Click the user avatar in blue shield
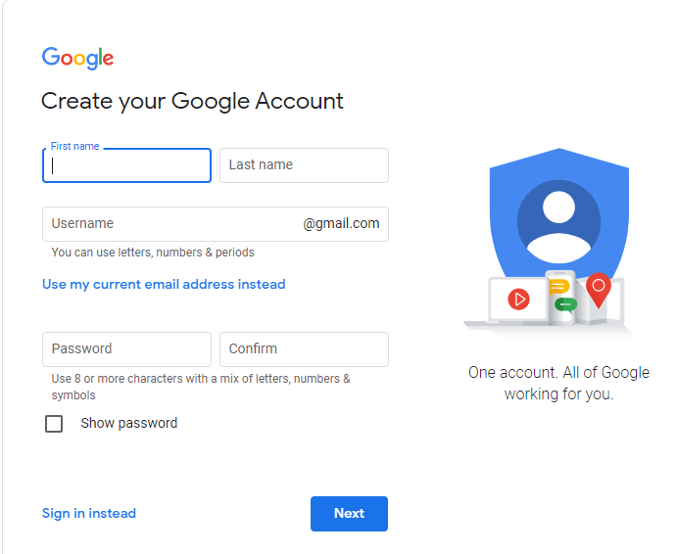 point(558,221)
